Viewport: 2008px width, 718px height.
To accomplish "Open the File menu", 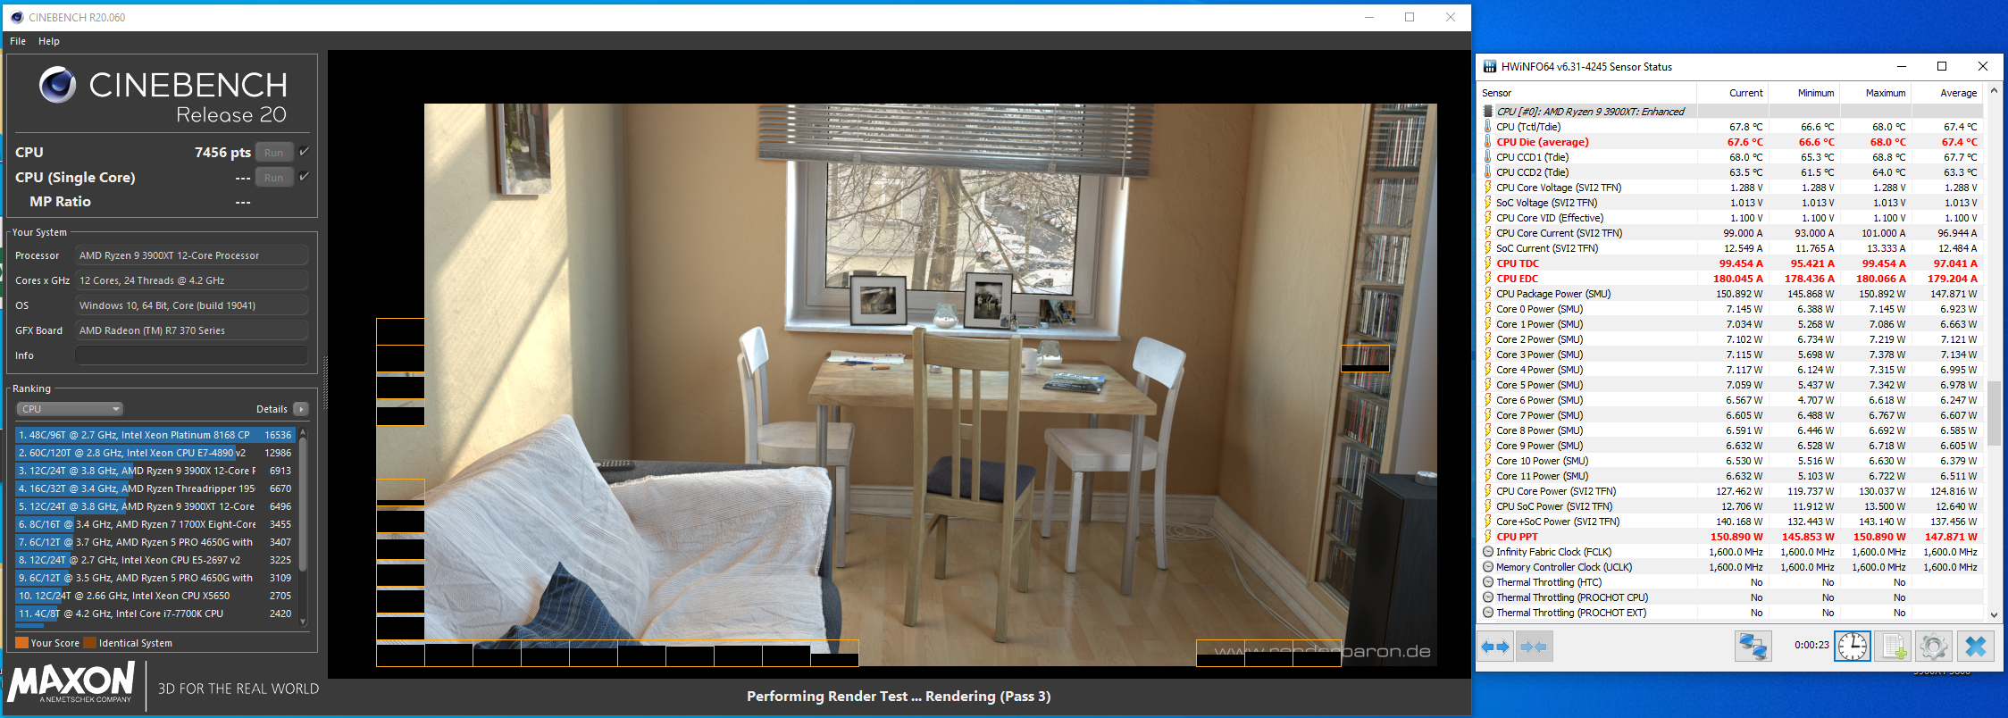I will [x=18, y=41].
